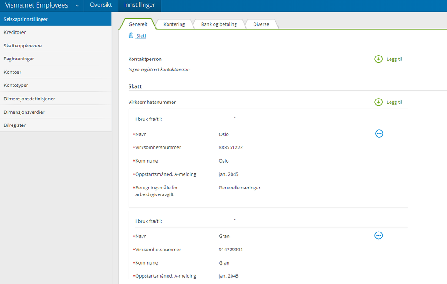Click the trash icon beside Slett
The image size is (447, 284).
pyautogui.click(x=131, y=35)
